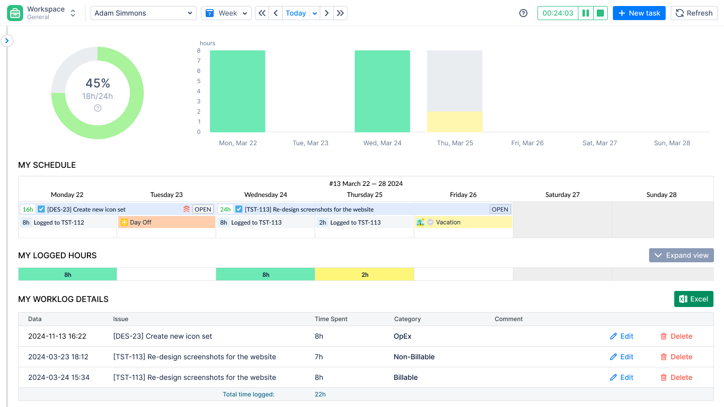Collapse the left sidebar panel chevron

pos(7,40)
